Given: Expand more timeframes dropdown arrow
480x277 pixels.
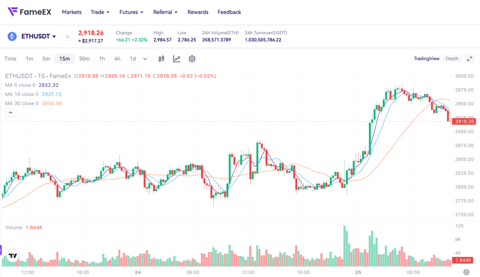Looking at the screenshot, I should click(x=145, y=59).
